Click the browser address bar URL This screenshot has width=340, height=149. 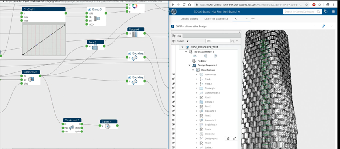coord(250,4)
